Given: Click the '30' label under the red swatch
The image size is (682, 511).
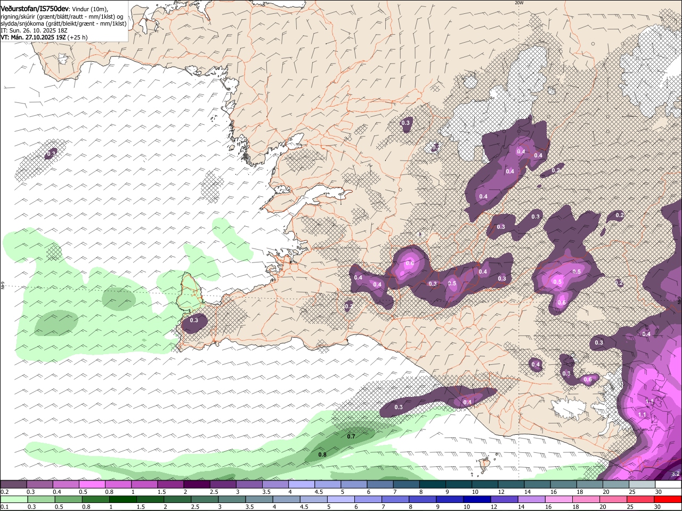Looking at the screenshot, I should coord(657,507).
